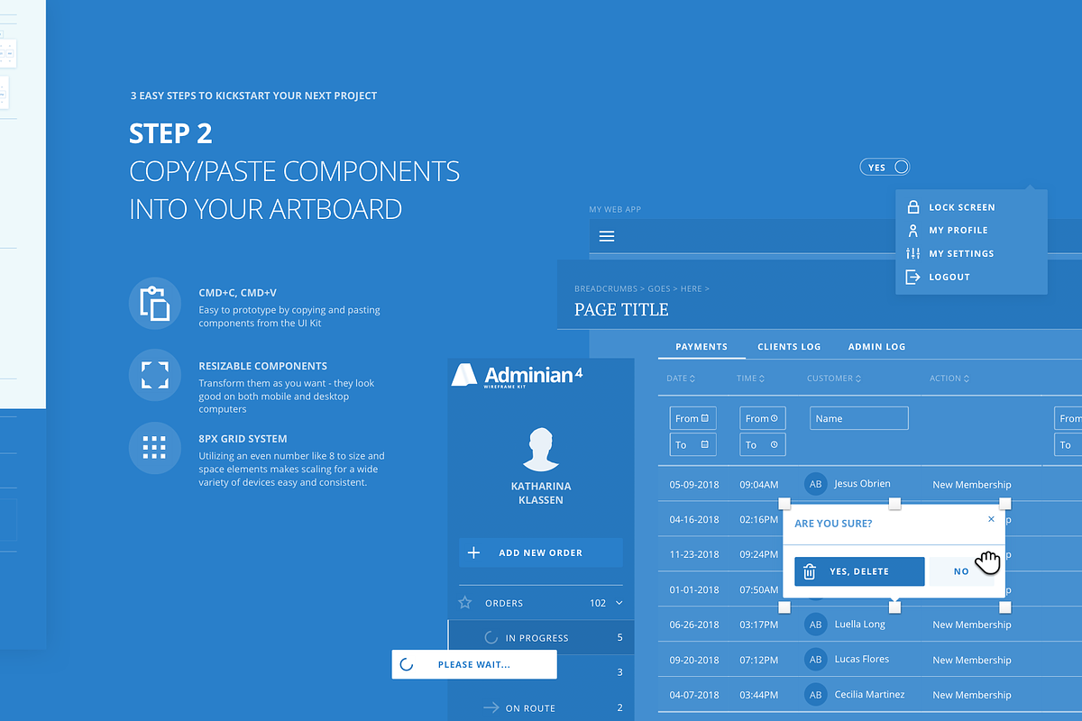Click the person icon beside My Profile

[913, 230]
